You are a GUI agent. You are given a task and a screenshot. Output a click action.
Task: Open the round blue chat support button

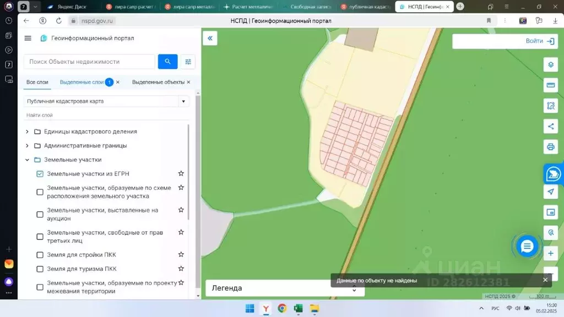(x=527, y=246)
